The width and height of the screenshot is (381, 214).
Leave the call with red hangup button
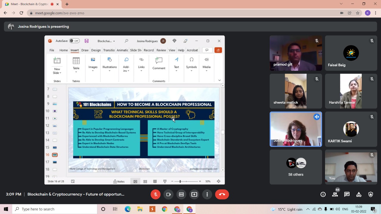point(222,194)
